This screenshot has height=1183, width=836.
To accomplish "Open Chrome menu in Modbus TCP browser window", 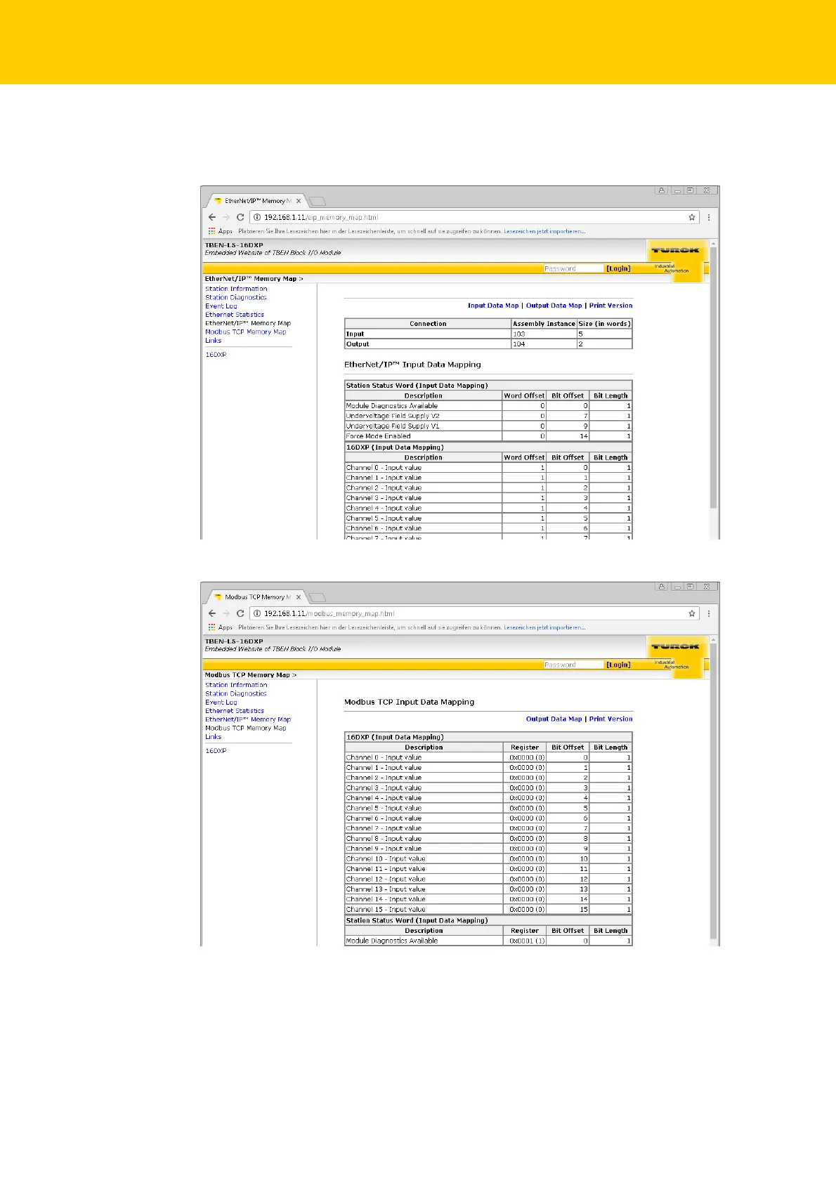I will (x=709, y=613).
